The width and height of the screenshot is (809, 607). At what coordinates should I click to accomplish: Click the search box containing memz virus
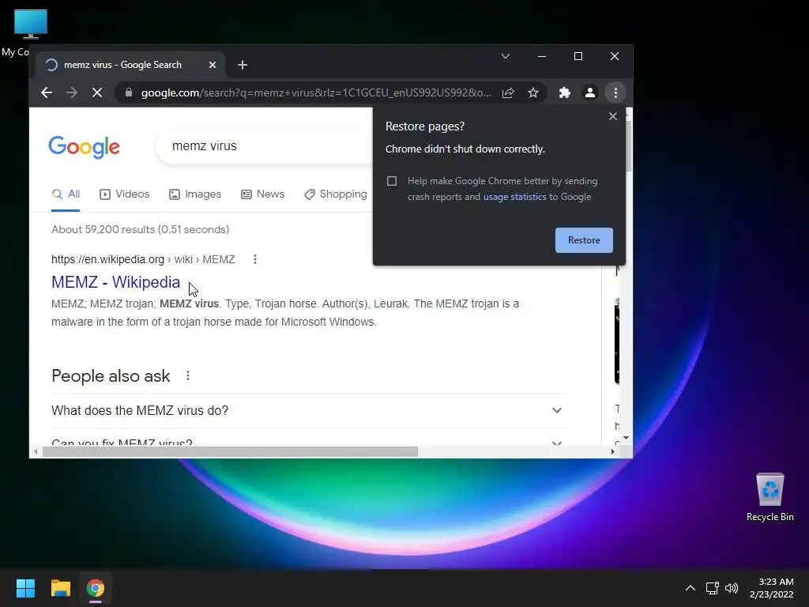pyautogui.click(x=265, y=146)
